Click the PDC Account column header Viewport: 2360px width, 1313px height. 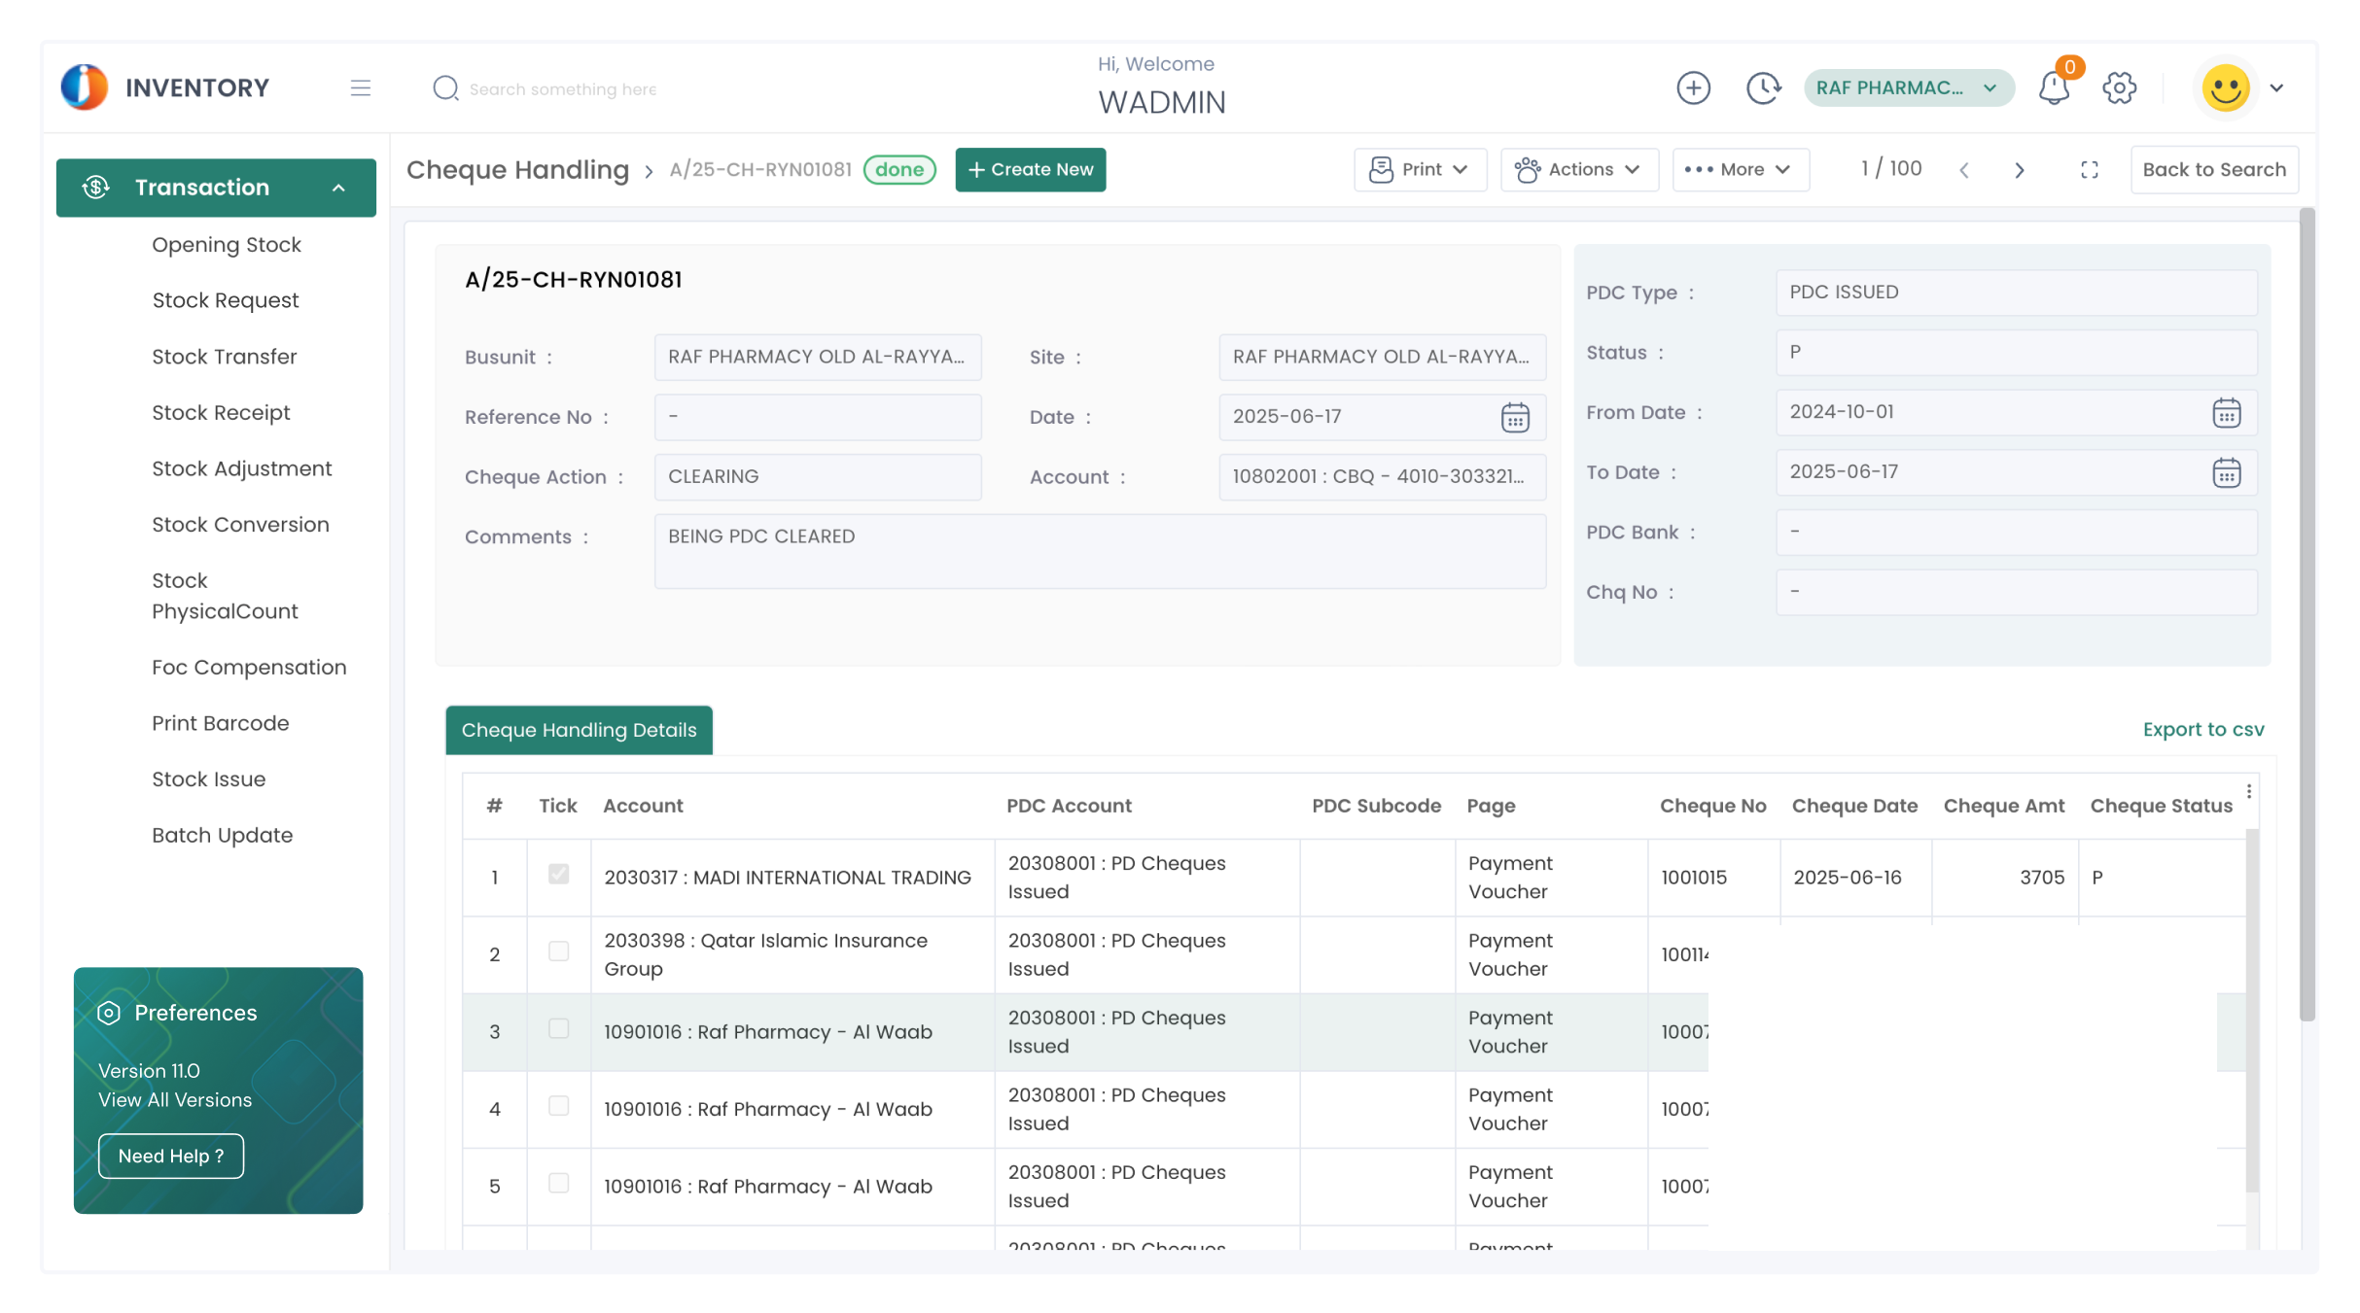click(1069, 806)
